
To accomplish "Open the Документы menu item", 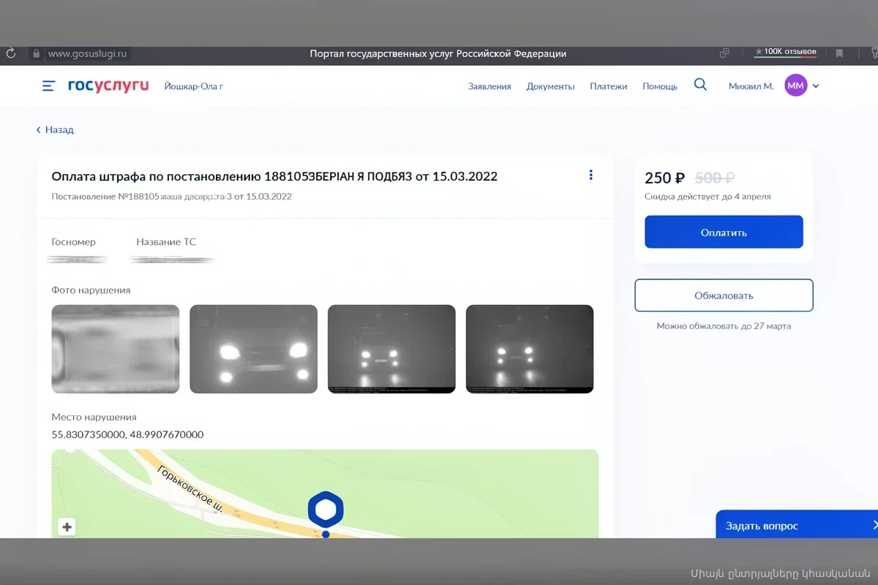I will (550, 86).
